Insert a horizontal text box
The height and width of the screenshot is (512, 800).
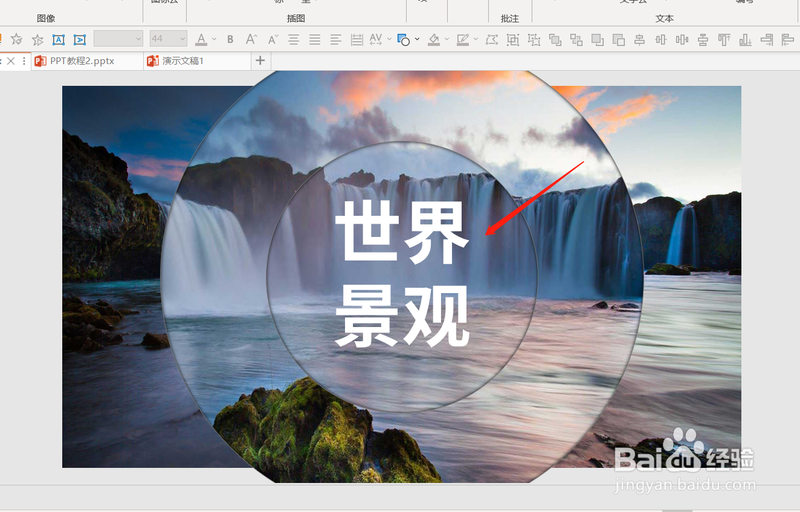[59, 39]
